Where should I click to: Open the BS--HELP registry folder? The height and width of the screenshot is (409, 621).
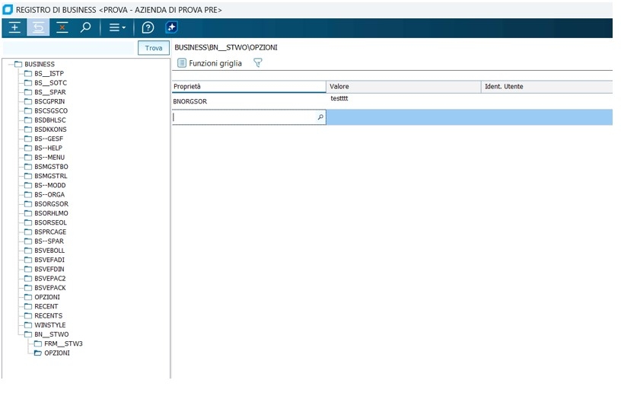click(x=49, y=148)
